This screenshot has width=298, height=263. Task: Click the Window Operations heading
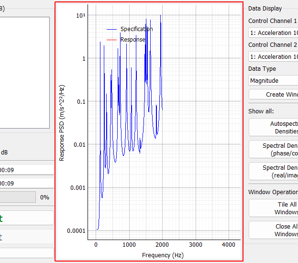tap(273, 192)
